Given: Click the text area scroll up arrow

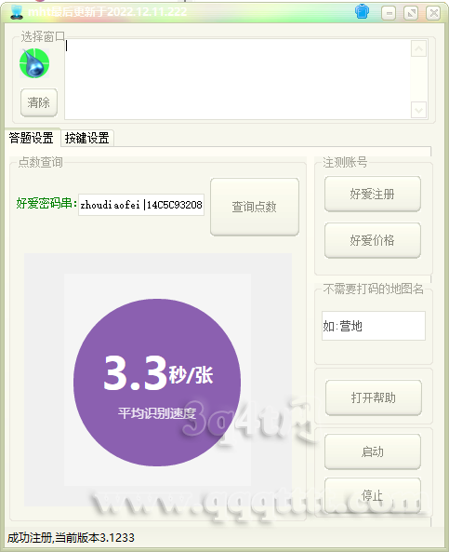Looking at the screenshot, I should pos(418,48).
